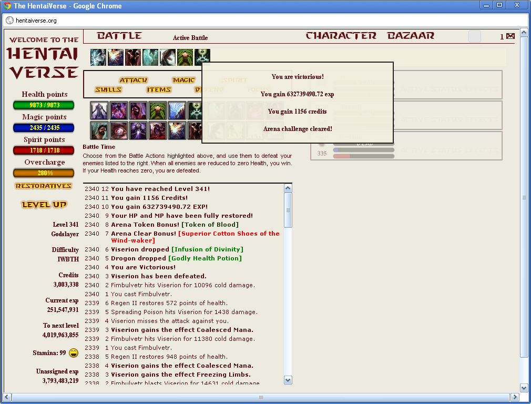Use quickbar spell with purple glowing orb figure

click(138, 130)
